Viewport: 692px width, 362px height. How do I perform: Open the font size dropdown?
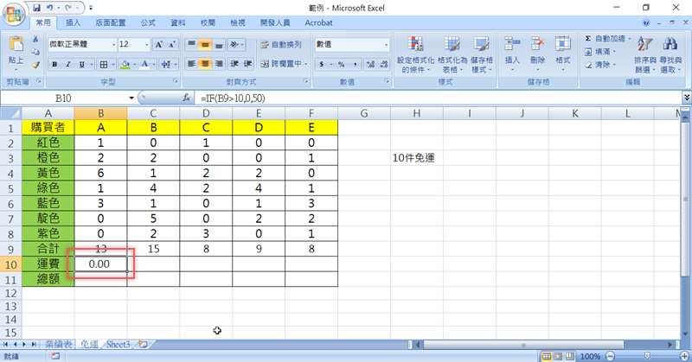pos(146,45)
